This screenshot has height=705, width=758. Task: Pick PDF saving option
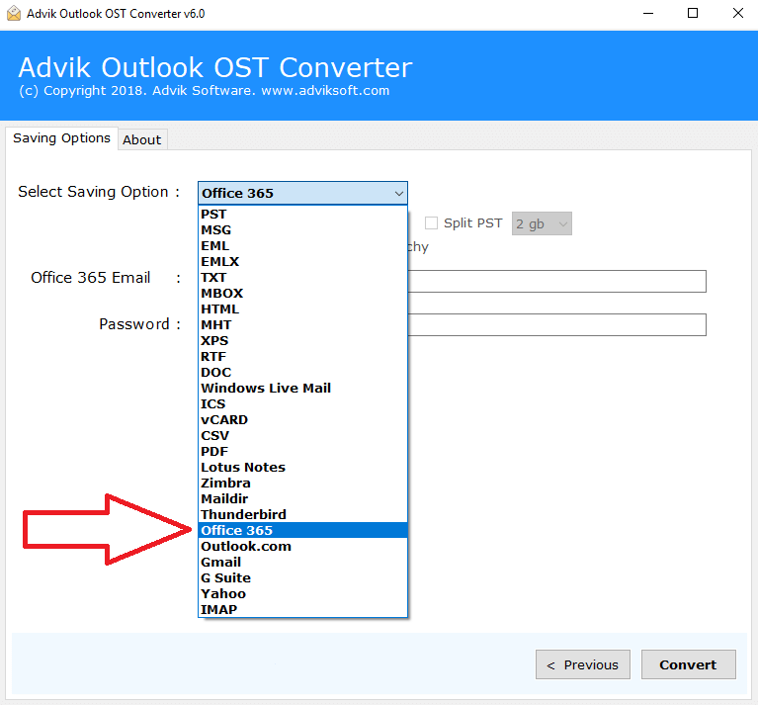(x=302, y=451)
